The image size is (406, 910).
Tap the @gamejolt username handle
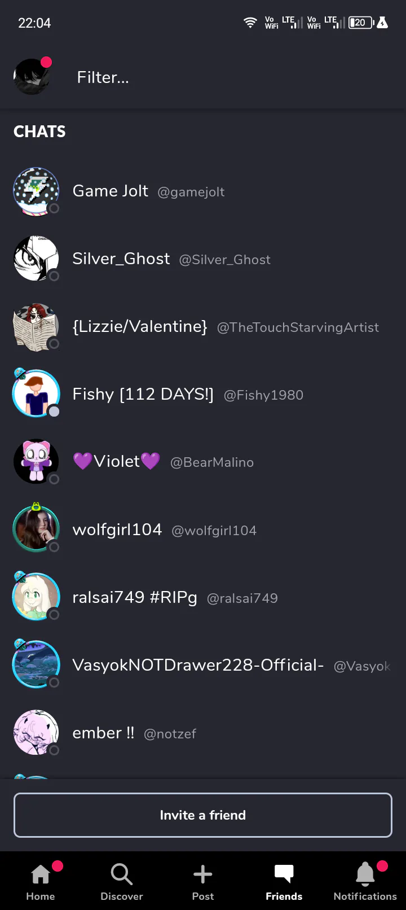pyautogui.click(x=191, y=193)
